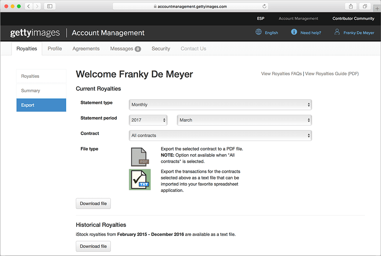Switch to the Royalties tab
Viewport: 381px width, 256px height.
pyautogui.click(x=27, y=49)
